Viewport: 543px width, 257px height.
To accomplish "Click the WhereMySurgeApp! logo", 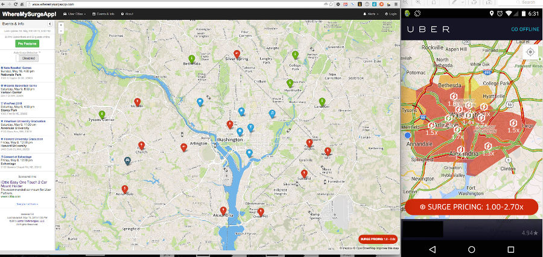I will coord(29,14).
